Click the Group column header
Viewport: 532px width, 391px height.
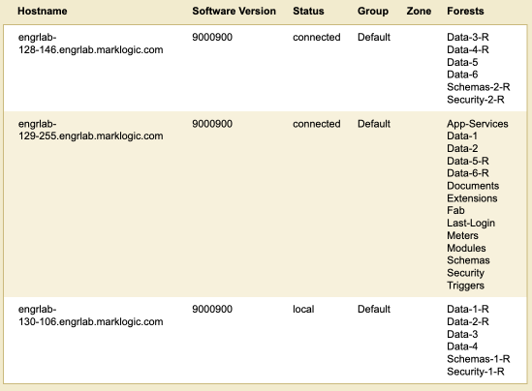click(x=373, y=12)
